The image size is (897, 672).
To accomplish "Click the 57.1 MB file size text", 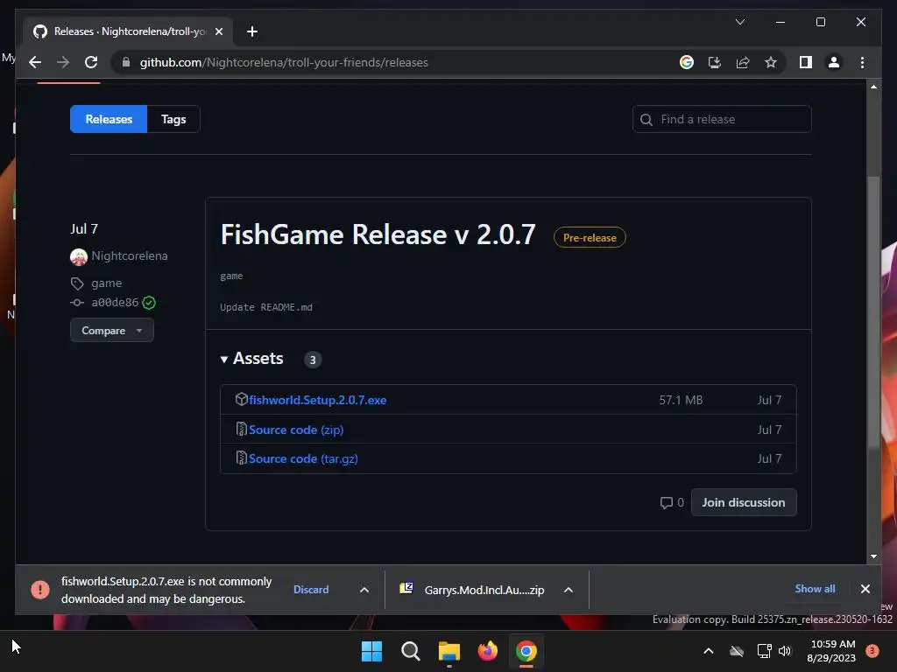I will (x=681, y=400).
